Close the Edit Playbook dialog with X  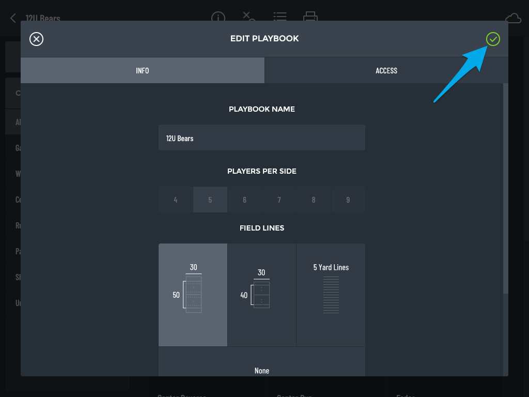coord(37,39)
